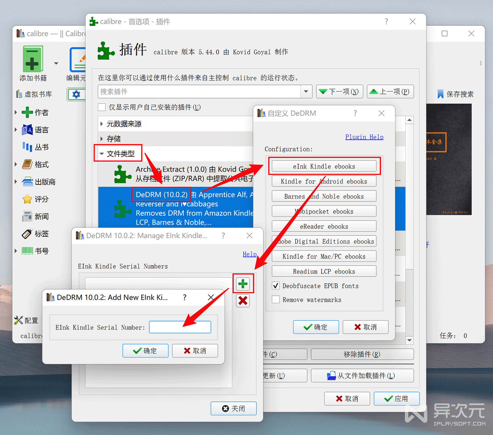The image size is (493, 435).
Task: Click Cancel in Preferences plugins dialog
Action: [347, 399]
